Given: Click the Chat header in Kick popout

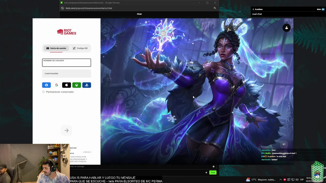Looking at the screenshot, I should 139,14.
